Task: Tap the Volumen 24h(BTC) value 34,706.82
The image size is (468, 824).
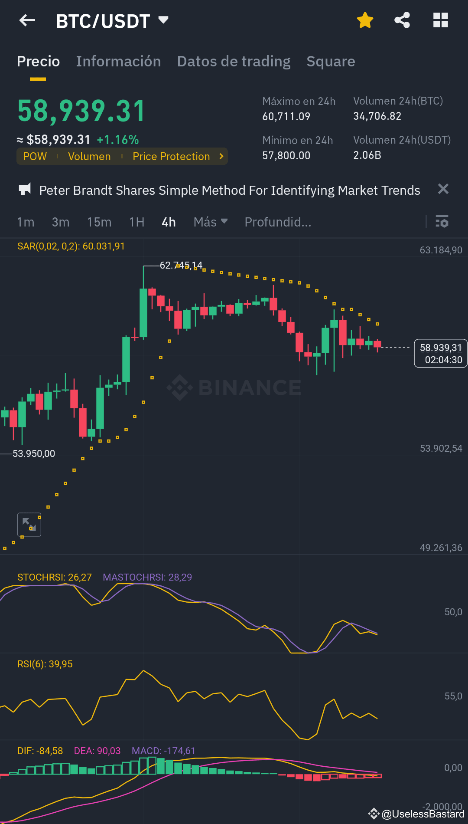Action: [377, 116]
